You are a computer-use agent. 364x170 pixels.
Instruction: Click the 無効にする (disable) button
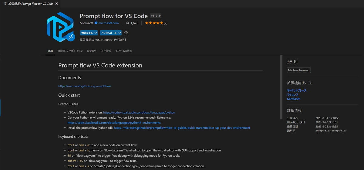(x=87, y=33)
